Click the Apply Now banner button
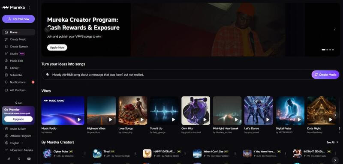 (x=57, y=48)
